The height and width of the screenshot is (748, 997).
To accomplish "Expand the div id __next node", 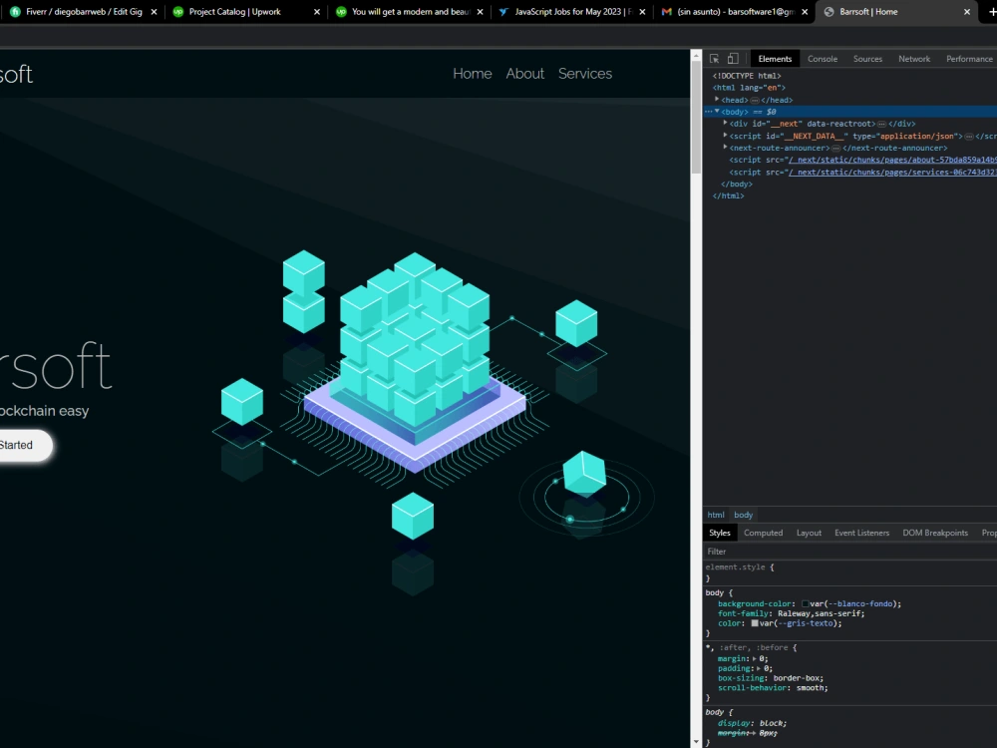I will pyautogui.click(x=725, y=124).
